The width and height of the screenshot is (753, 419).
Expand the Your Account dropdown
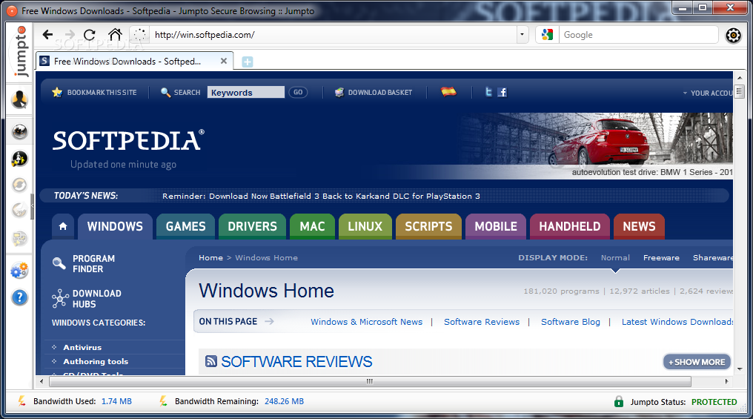click(707, 93)
